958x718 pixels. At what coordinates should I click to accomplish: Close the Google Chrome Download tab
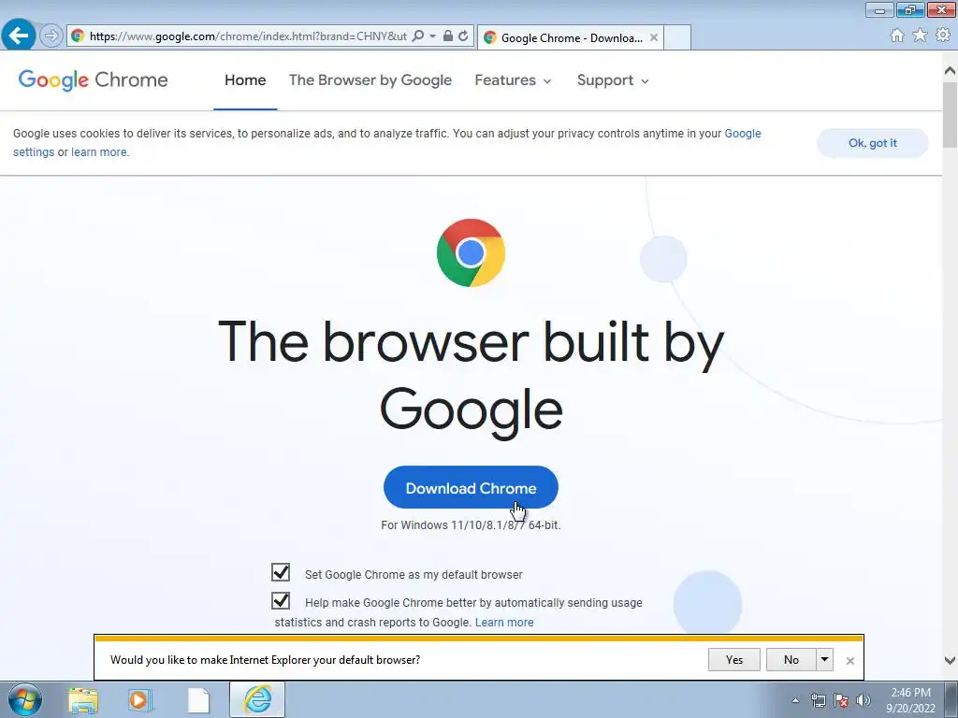pyautogui.click(x=654, y=37)
